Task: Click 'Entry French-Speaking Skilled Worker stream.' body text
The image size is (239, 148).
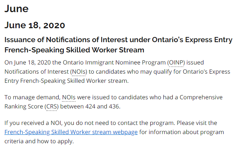Action: [x=66, y=81]
